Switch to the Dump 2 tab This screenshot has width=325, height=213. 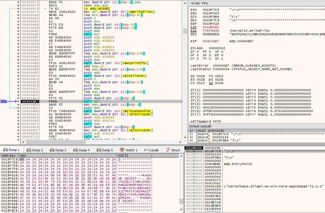[35, 150]
